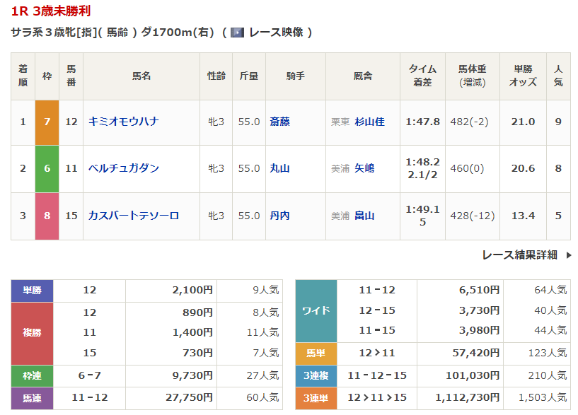This screenshot has width=578, height=415.
Task: Click the 単勝 payout label
Action: pyautogui.click(x=33, y=290)
